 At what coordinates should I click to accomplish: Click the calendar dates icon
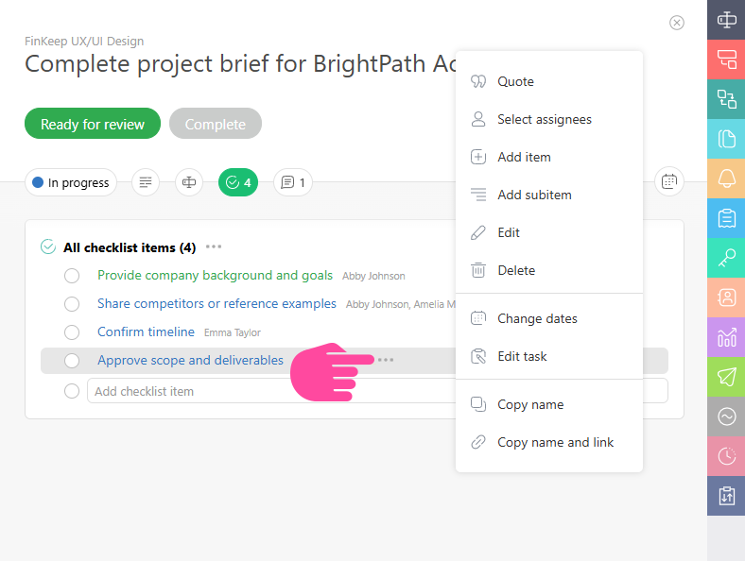point(668,182)
